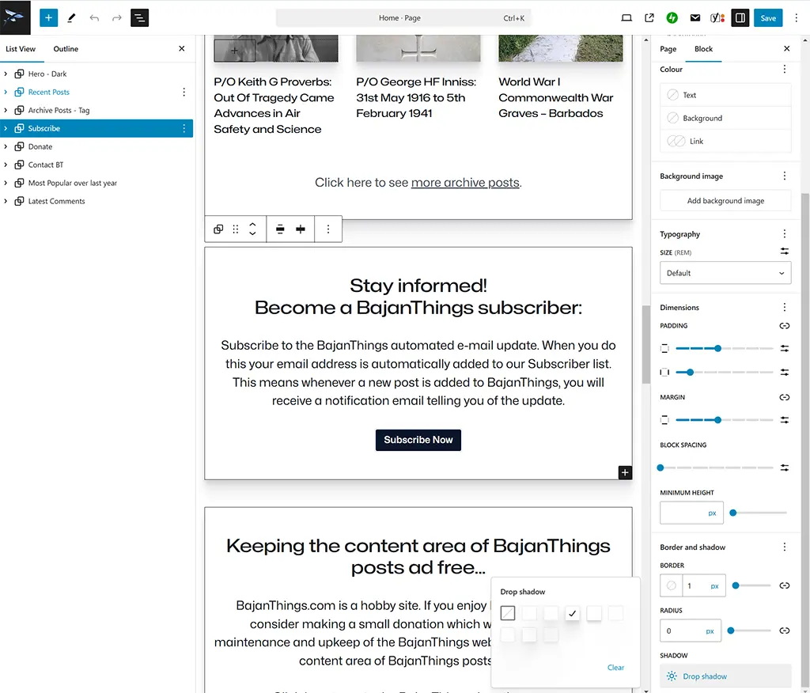Click the 'more archive posts' link
810x693 pixels.
464,182
